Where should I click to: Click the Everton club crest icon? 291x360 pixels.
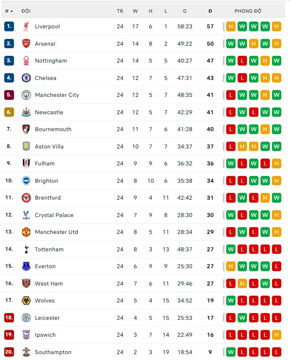tap(26, 267)
